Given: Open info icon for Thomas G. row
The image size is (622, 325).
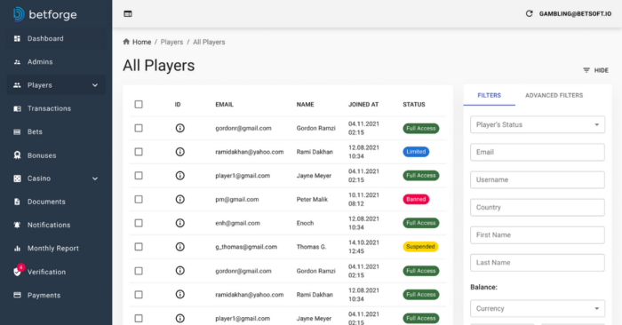Looking at the screenshot, I should coord(180,247).
